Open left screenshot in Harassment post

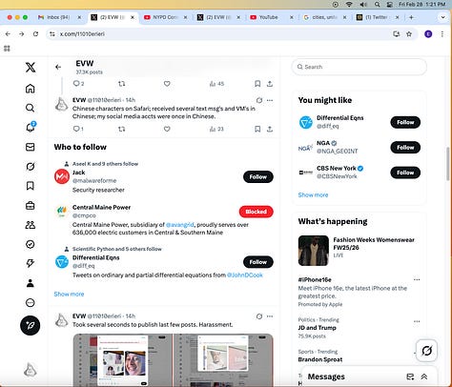click(123, 359)
